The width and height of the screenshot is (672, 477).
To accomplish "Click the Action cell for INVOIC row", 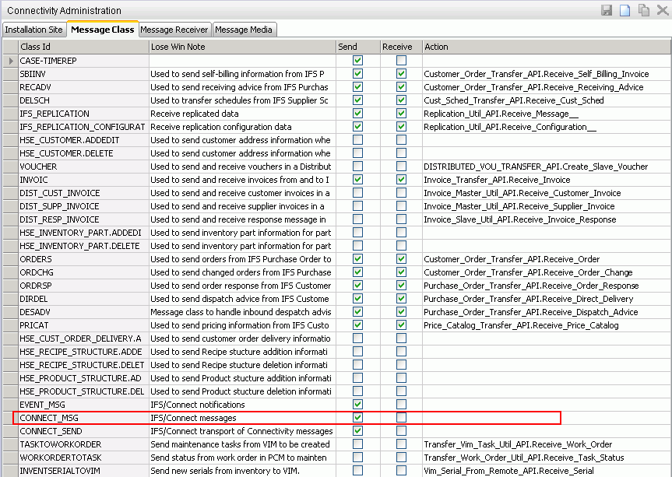I will click(545, 180).
